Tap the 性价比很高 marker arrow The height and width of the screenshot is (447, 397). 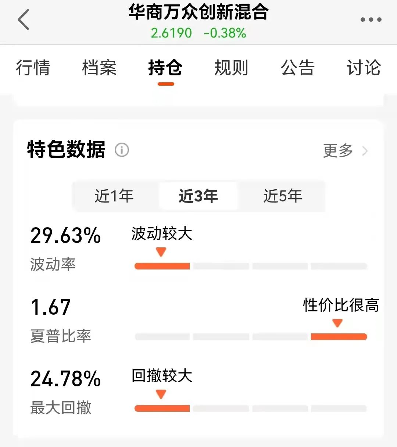pyautogui.click(x=337, y=323)
